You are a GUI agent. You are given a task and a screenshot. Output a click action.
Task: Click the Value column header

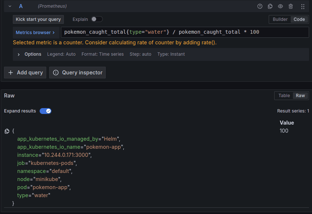click(x=287, y=123)
